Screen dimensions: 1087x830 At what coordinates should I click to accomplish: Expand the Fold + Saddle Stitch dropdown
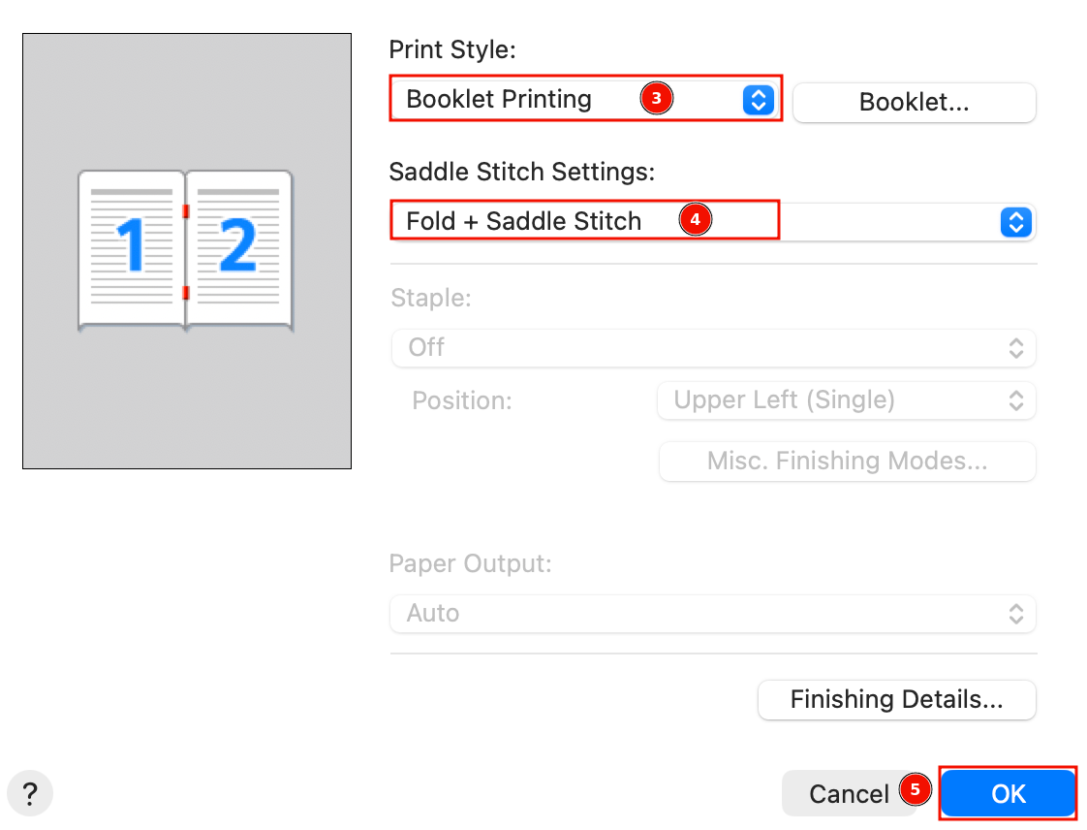713,222
